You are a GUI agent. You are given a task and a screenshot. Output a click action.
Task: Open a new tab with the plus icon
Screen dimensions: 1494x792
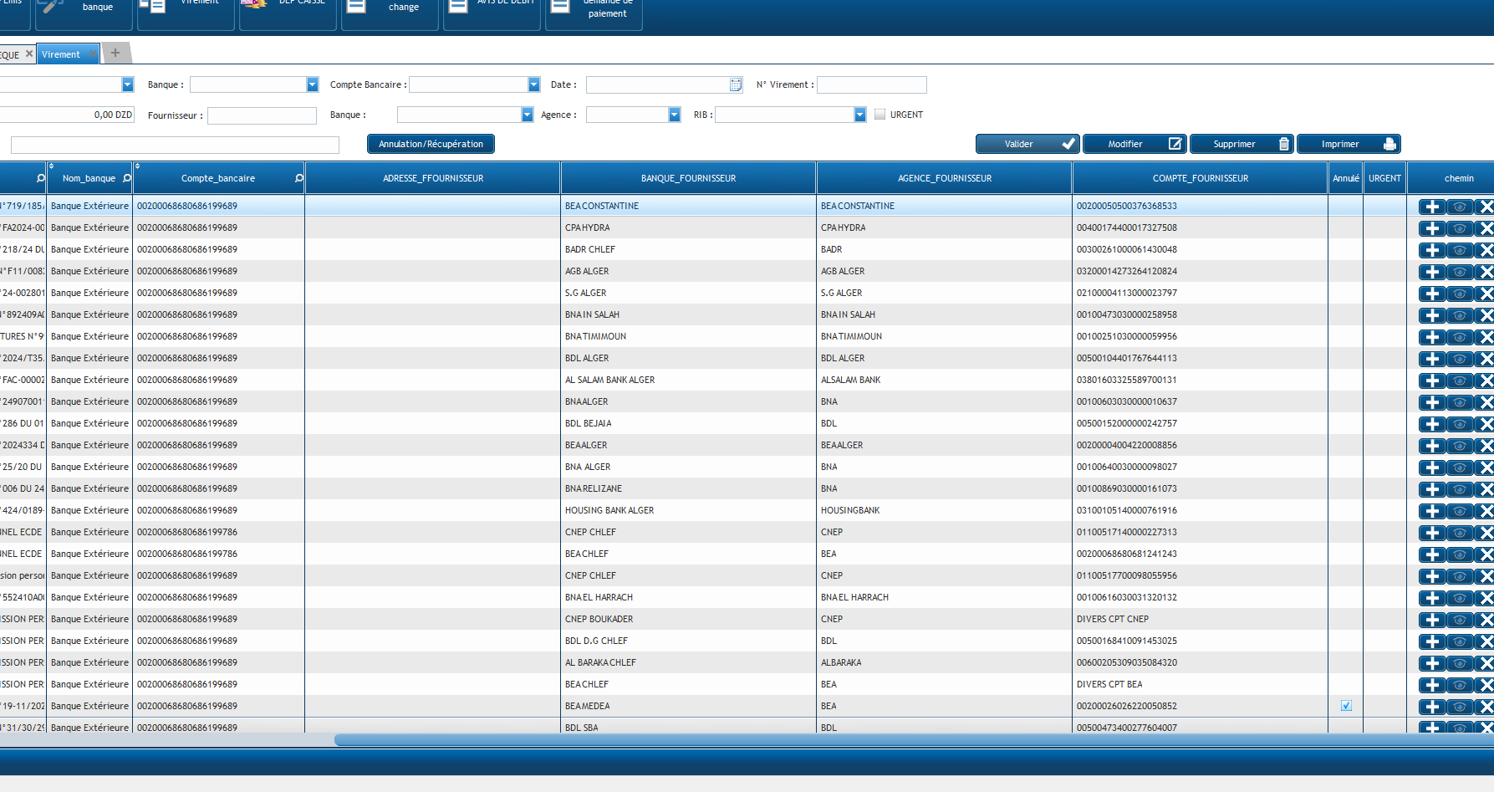tap(115, 54)
